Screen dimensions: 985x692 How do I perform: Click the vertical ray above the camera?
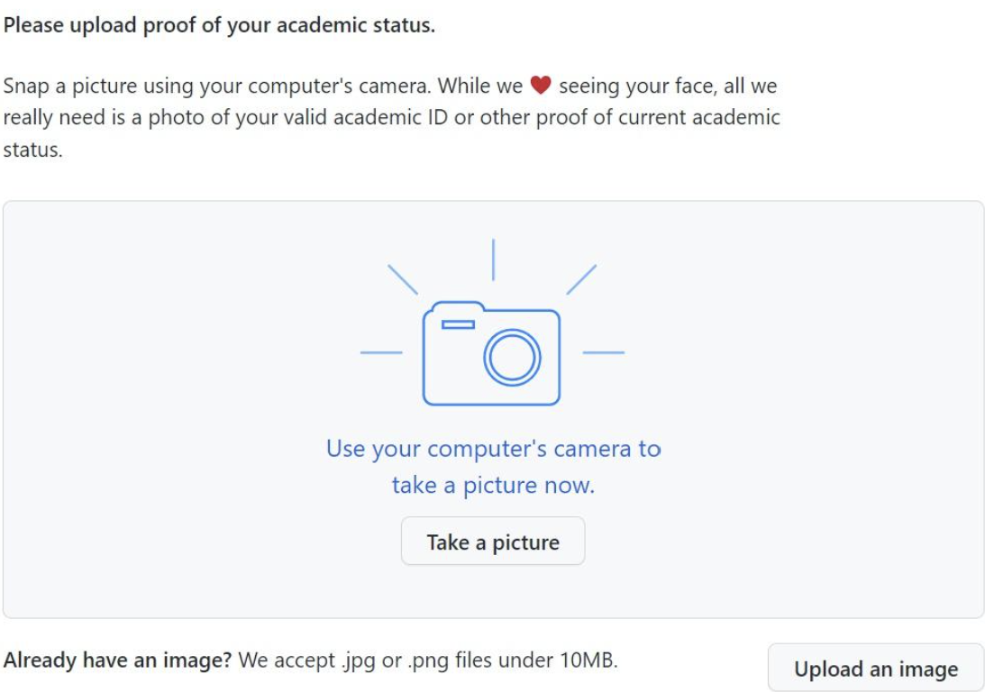(493, 259)
